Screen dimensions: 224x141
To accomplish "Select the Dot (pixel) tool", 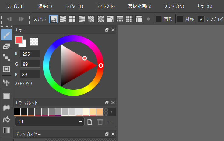I will coord(7,58).
